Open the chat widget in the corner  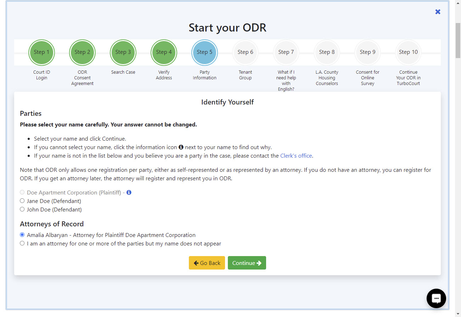click(x=436, y=298)
